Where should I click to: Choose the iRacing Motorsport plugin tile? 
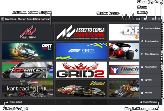124,70
